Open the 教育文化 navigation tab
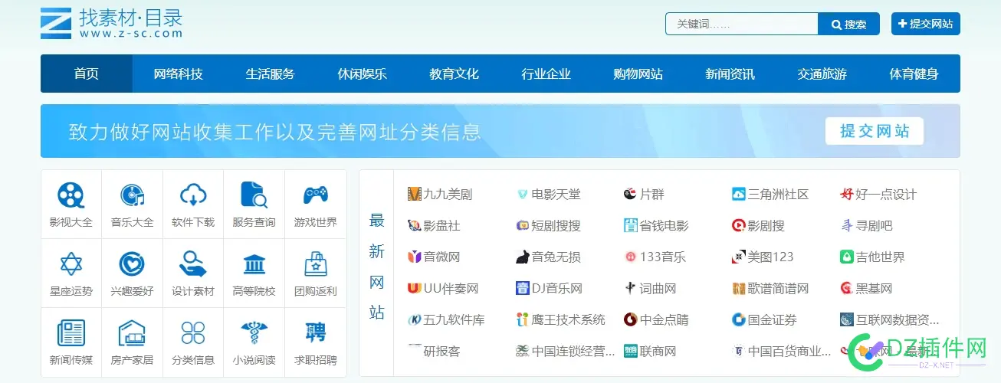 click(x=455, y=74)
